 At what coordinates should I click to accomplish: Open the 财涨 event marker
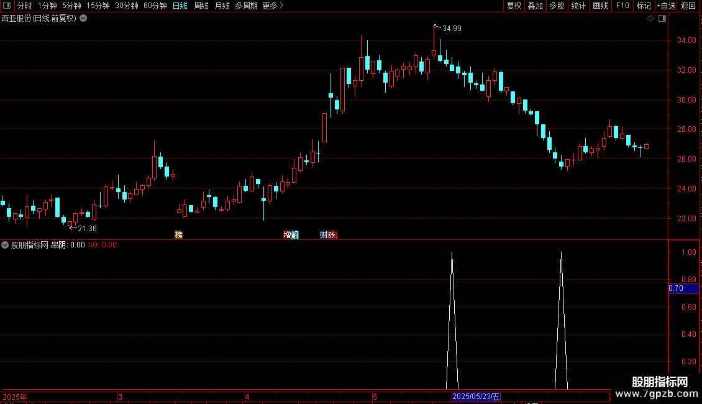pos(328,235)
